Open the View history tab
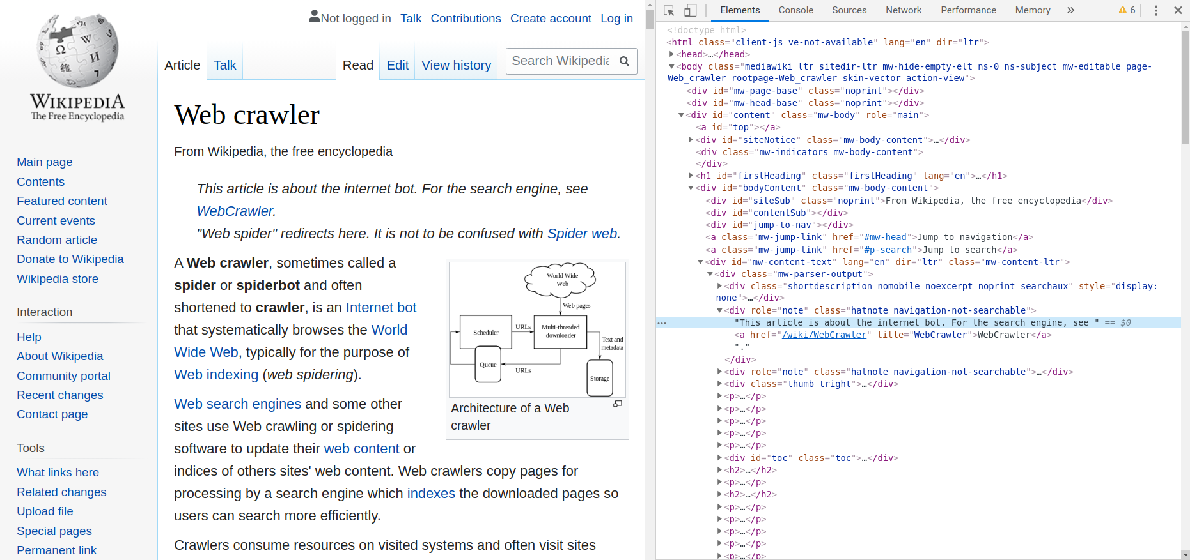 (x=456, y=65)
